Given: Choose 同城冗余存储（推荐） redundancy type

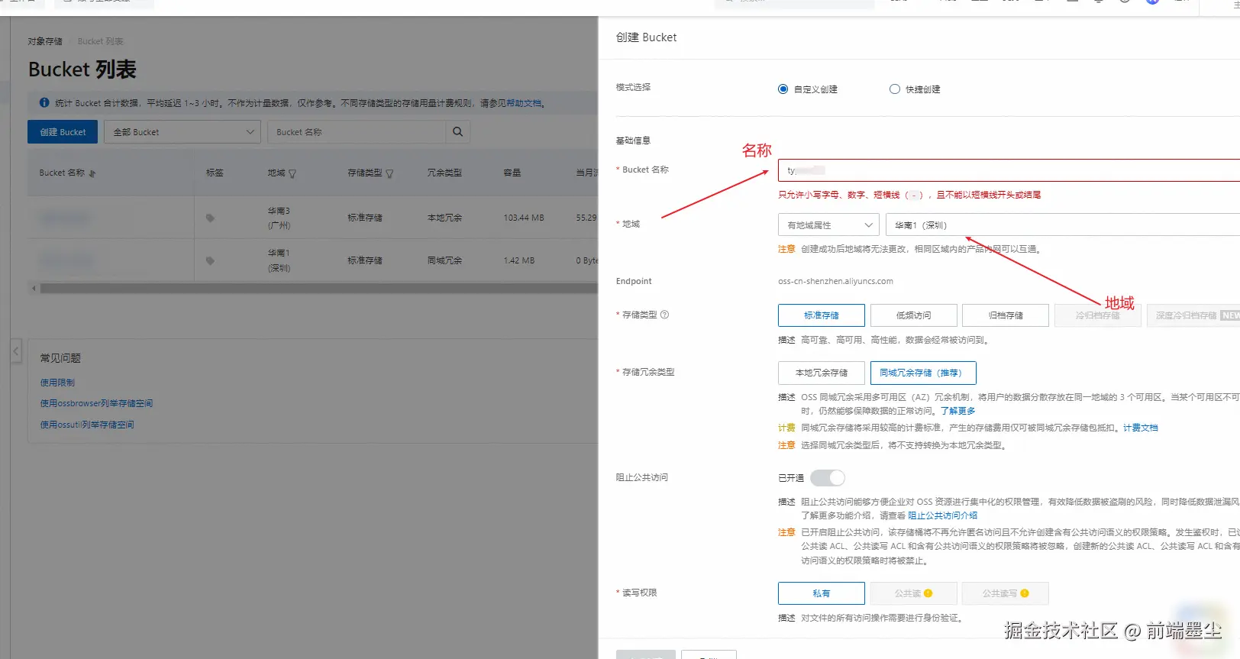Looking at the screenshot, I should pyautogui.click(x=923, y=373).
